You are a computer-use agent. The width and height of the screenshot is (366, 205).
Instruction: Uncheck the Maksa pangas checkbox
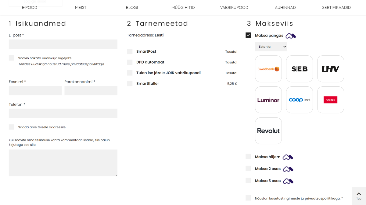248,35
